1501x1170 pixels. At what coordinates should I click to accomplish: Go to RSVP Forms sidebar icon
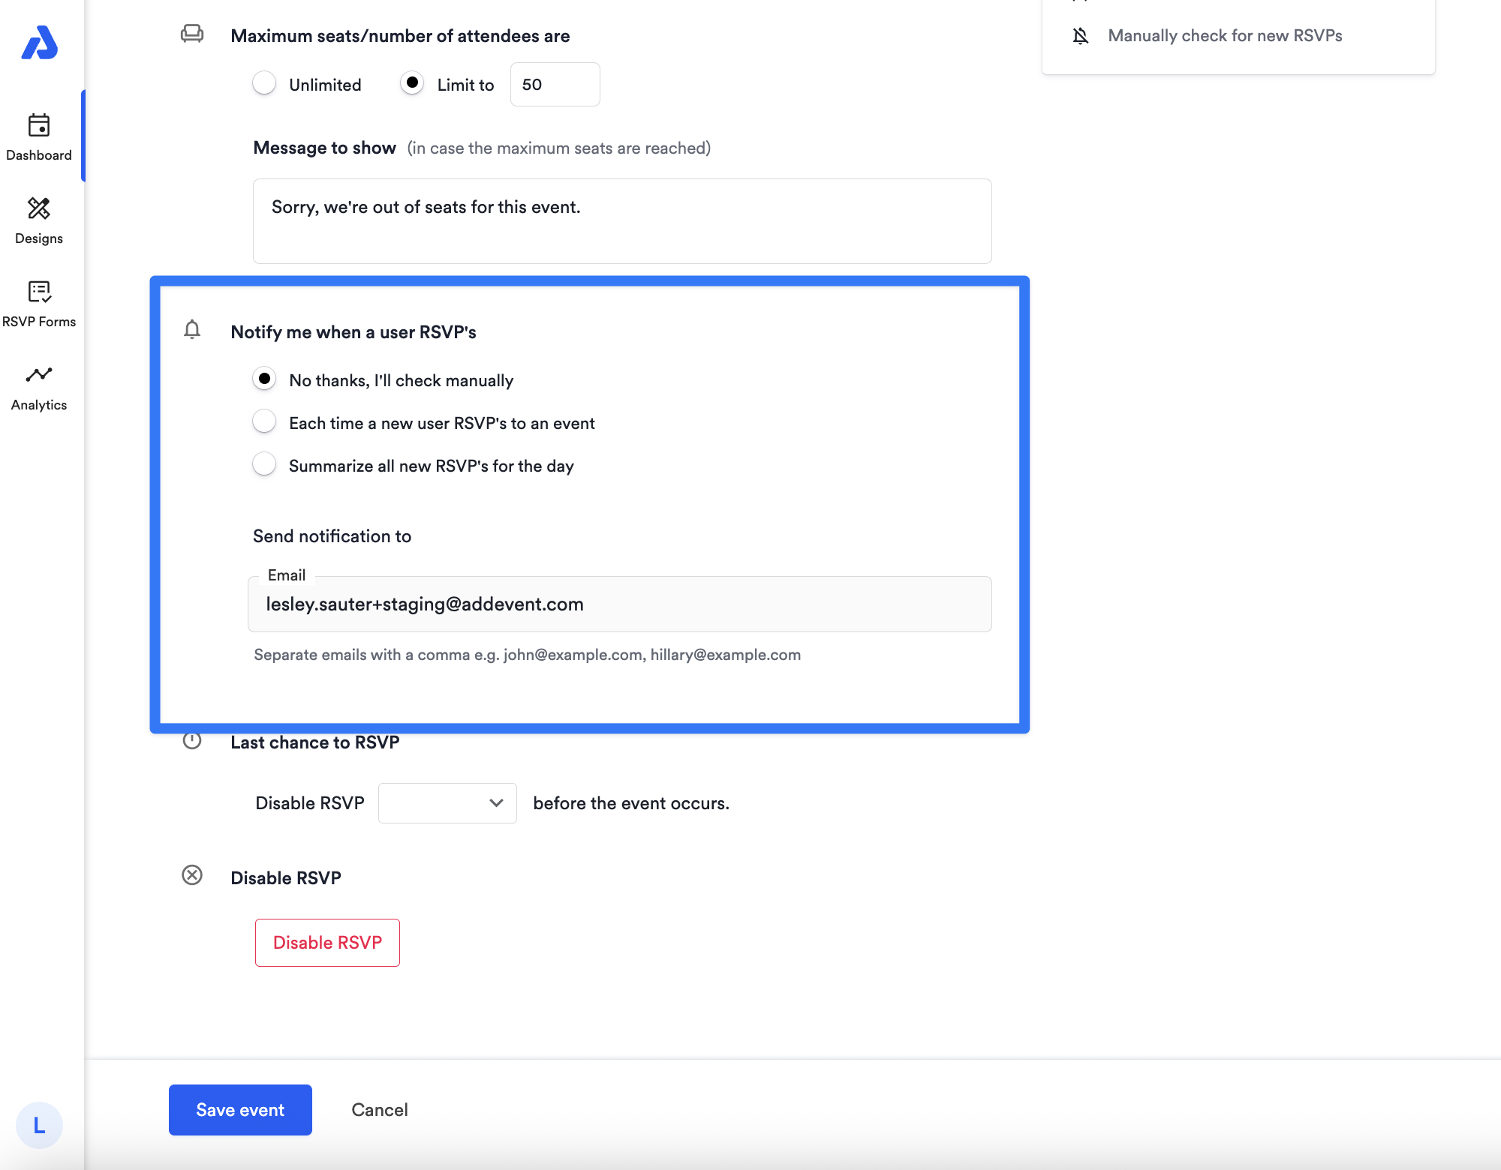(x=39, y=292)
